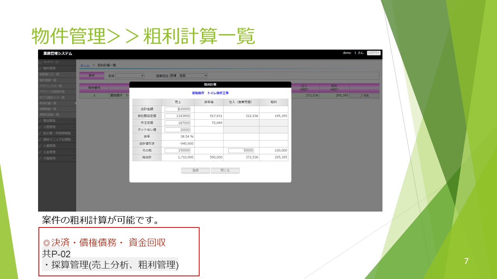Click the ネット出し値 売上 input field
The width and height of the screenshot is (497, 279).
coord(177,130)
